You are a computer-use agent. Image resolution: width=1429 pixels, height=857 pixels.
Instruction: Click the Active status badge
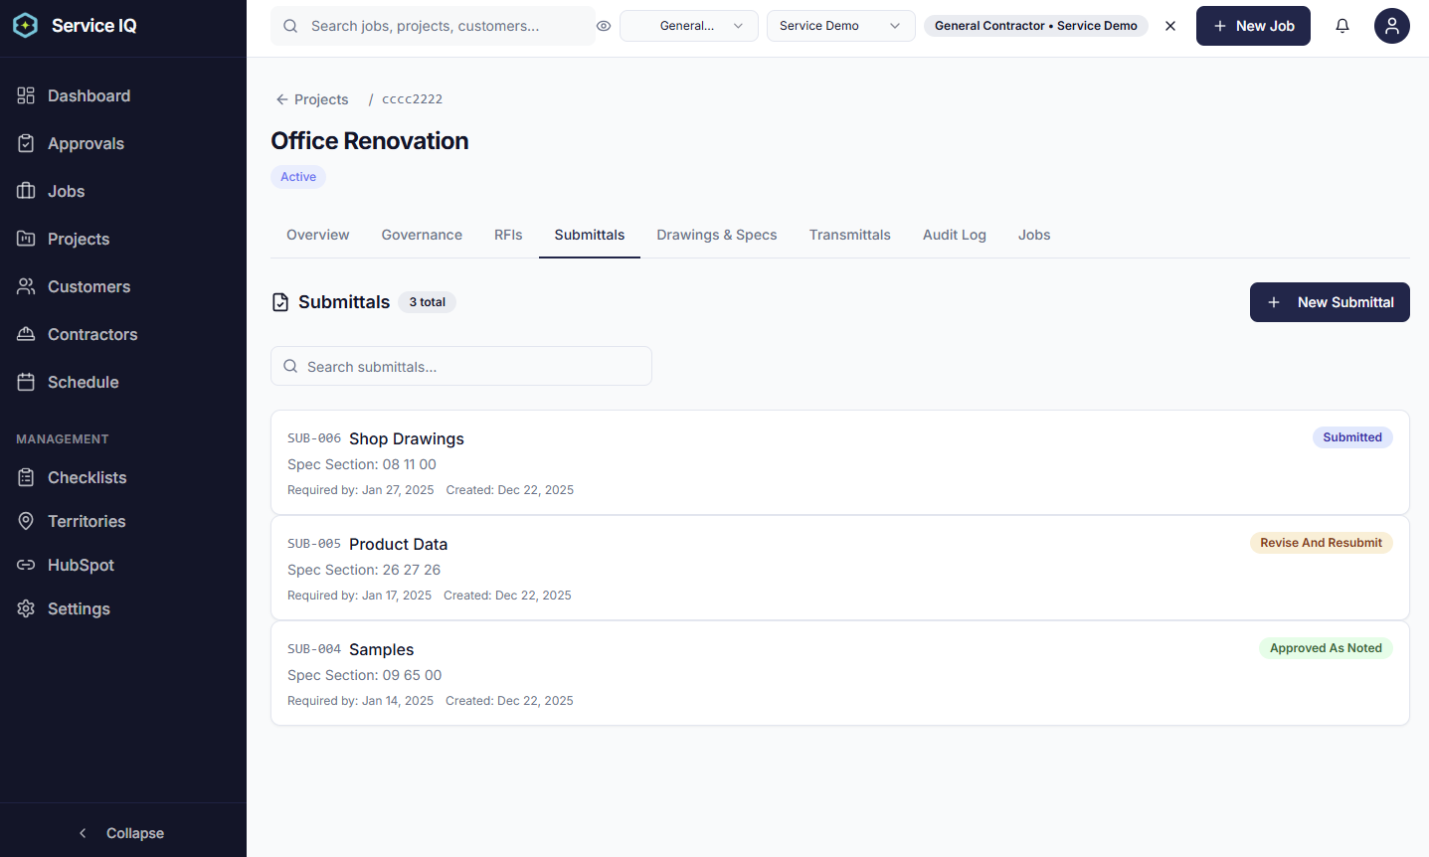pos(298,177)
